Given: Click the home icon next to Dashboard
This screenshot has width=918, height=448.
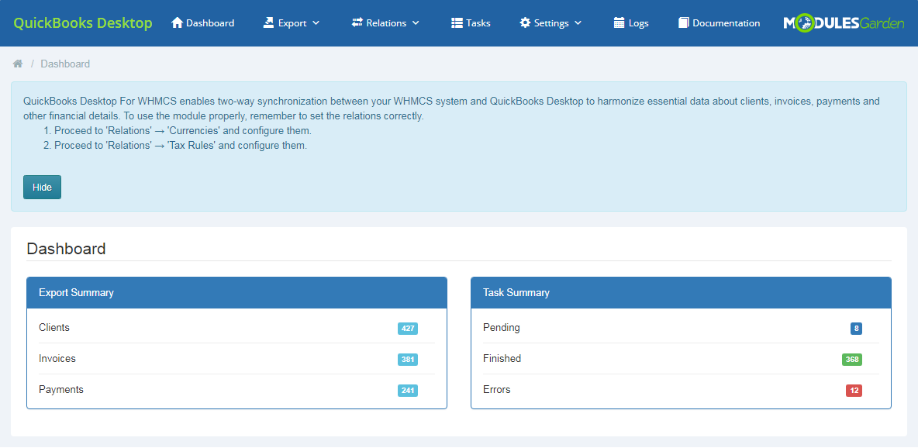Looking at the screenshot, I should click(176, 22).
